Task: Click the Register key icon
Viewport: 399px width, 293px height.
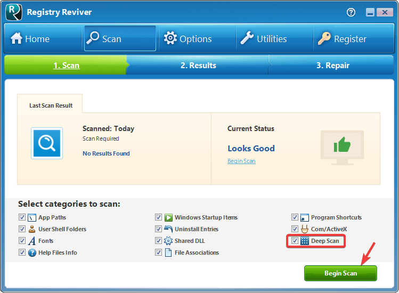Action: tap(324, 38)
